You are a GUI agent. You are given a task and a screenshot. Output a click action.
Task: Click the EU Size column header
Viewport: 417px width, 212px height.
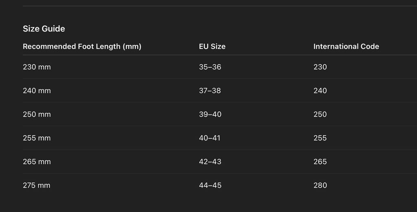point(212,46)
